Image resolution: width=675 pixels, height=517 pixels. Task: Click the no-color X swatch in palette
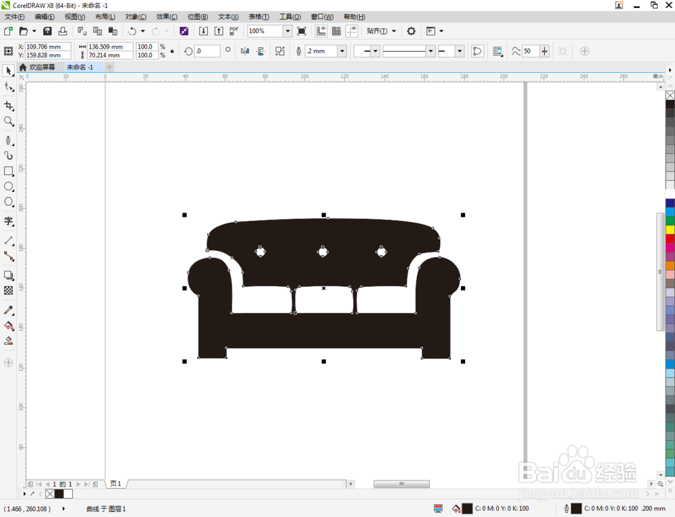click(x=670, y=95)
